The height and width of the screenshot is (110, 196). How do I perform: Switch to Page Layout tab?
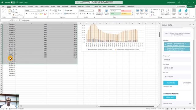click(22, 6)
